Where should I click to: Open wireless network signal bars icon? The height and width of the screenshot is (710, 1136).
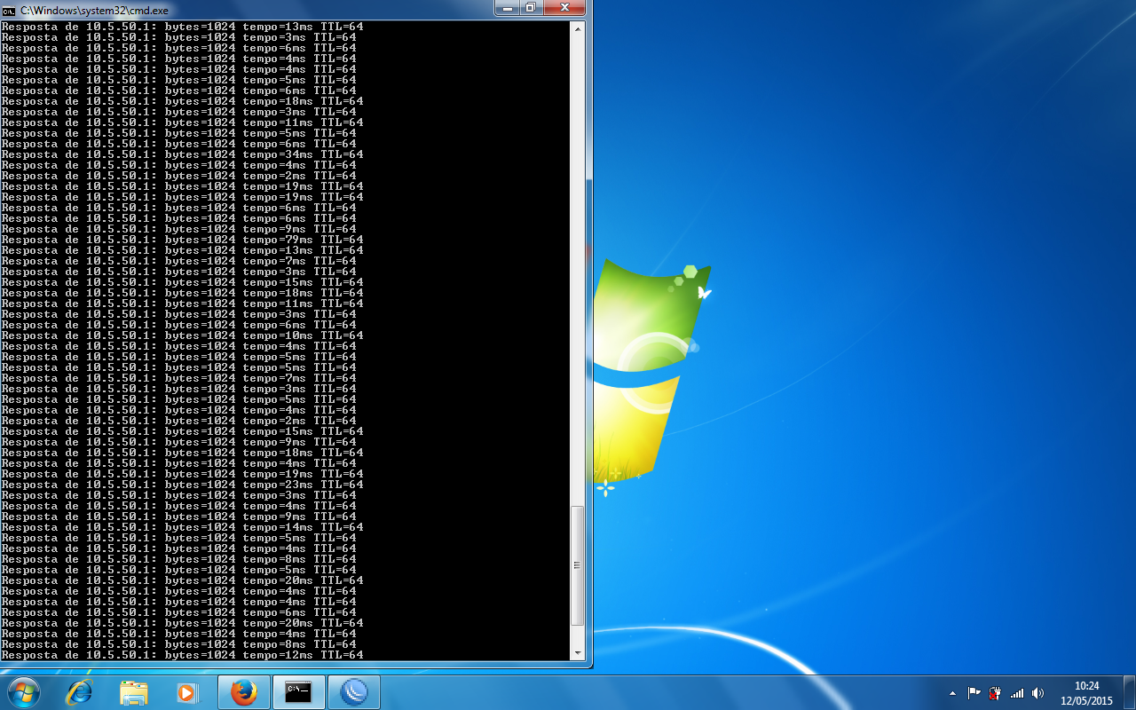(x=1017, y=693)
